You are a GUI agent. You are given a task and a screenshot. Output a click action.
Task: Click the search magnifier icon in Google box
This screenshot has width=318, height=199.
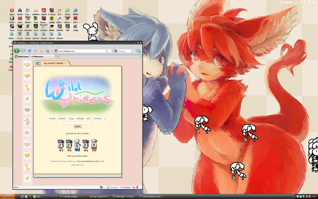[133, 51]
